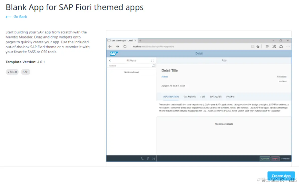Click the Forward button in preview footer
Image resolution: width=299 pixels, height=184 pixels.
[285, 159]
